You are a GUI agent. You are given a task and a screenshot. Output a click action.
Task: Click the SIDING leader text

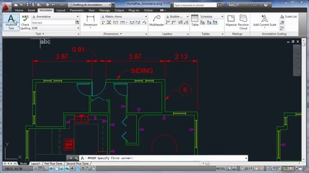[142, 71]
